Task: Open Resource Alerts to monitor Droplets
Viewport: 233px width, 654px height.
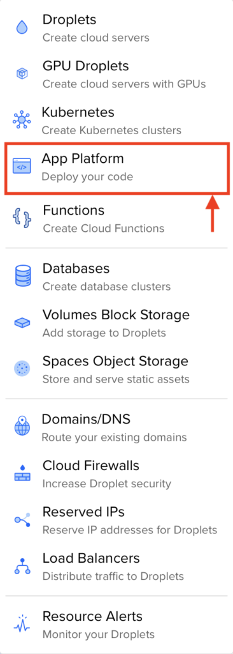Action: pyautogui.click(x=117, y=625)
